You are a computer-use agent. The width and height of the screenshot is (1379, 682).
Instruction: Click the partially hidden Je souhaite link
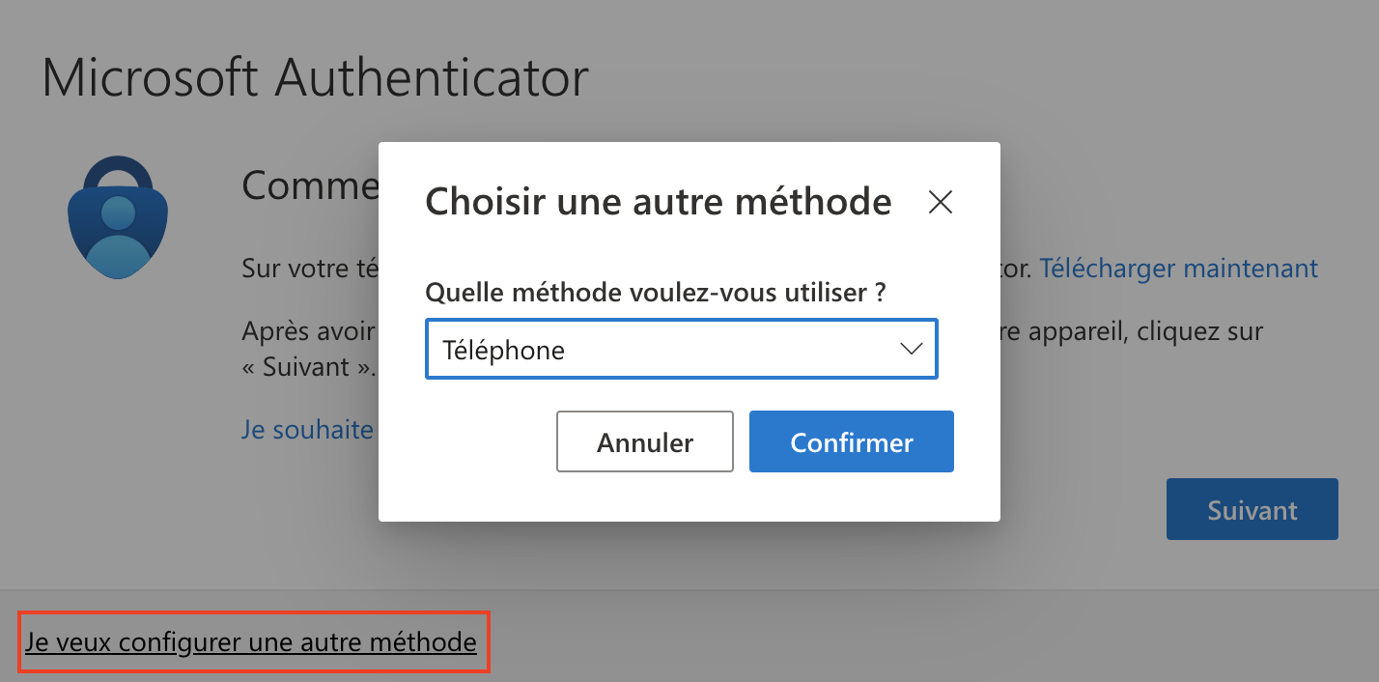[x=307, y=429]
